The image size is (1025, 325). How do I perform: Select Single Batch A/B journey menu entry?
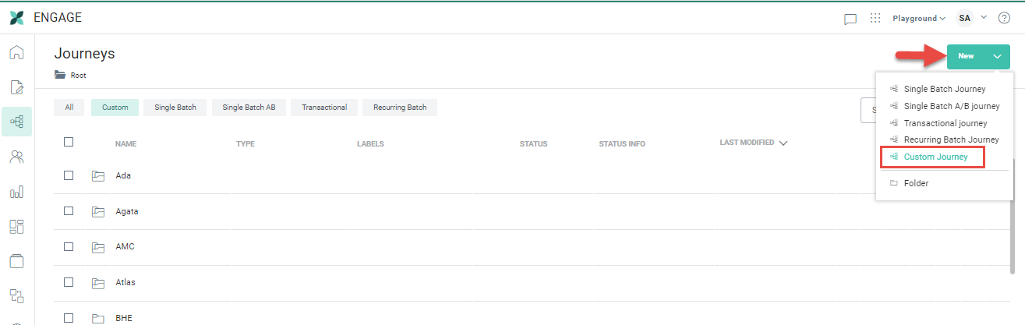pyautogui.click(x=951, y=106)
